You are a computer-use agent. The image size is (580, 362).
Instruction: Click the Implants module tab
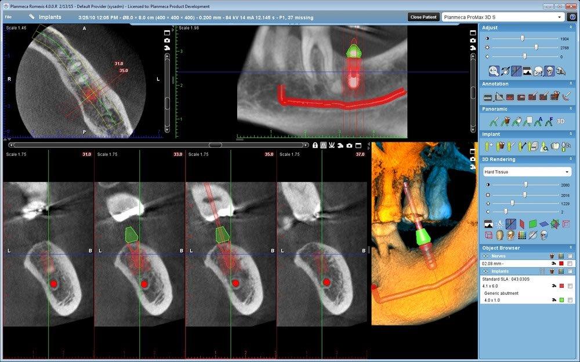(45, 17)
